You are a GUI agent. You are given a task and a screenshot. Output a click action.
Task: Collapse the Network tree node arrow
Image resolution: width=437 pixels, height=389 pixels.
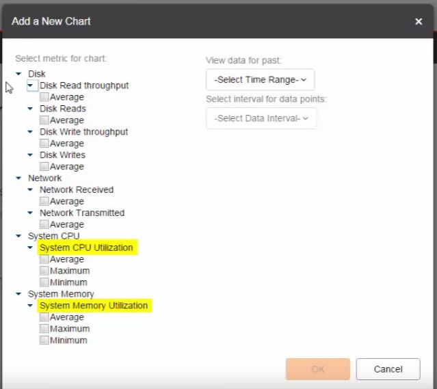tap(18, 178)
